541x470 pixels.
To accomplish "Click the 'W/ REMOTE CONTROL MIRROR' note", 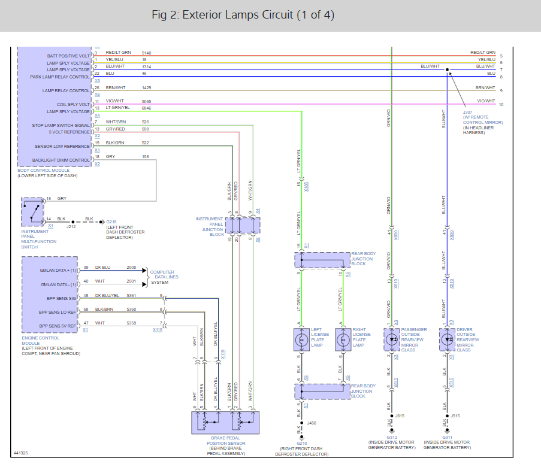I will pyautogui.click(x=483, y=120).
